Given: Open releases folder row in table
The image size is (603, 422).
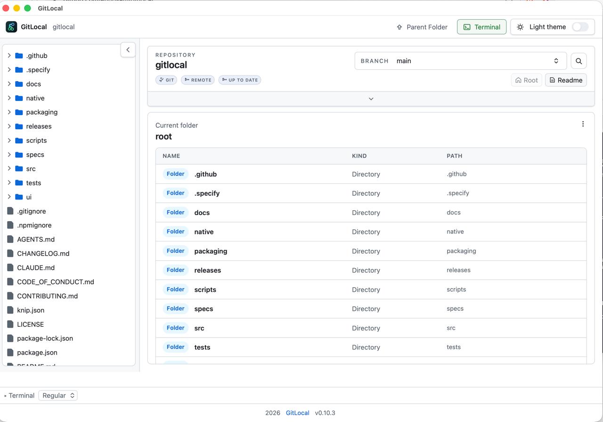Looking at the screenshot, I should click(371, 270).
